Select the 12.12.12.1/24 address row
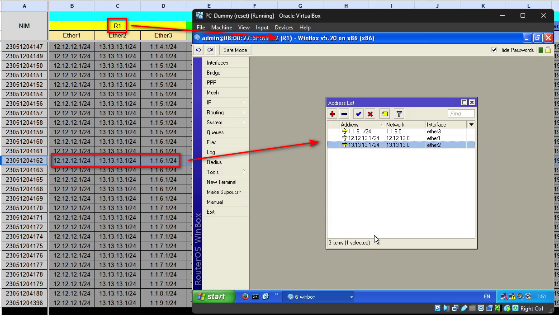 401,138
